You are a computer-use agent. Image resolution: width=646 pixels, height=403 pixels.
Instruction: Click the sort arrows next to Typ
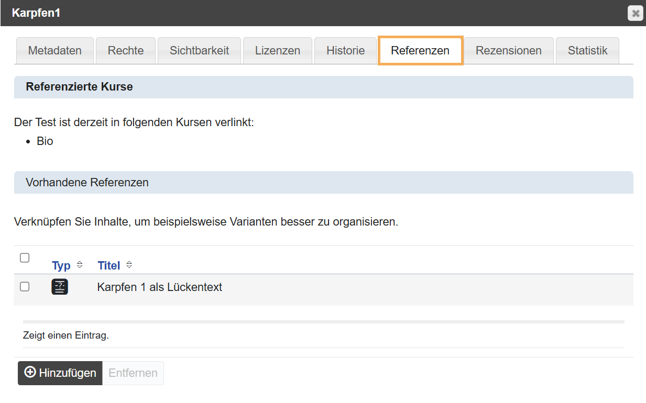point(79,265)
